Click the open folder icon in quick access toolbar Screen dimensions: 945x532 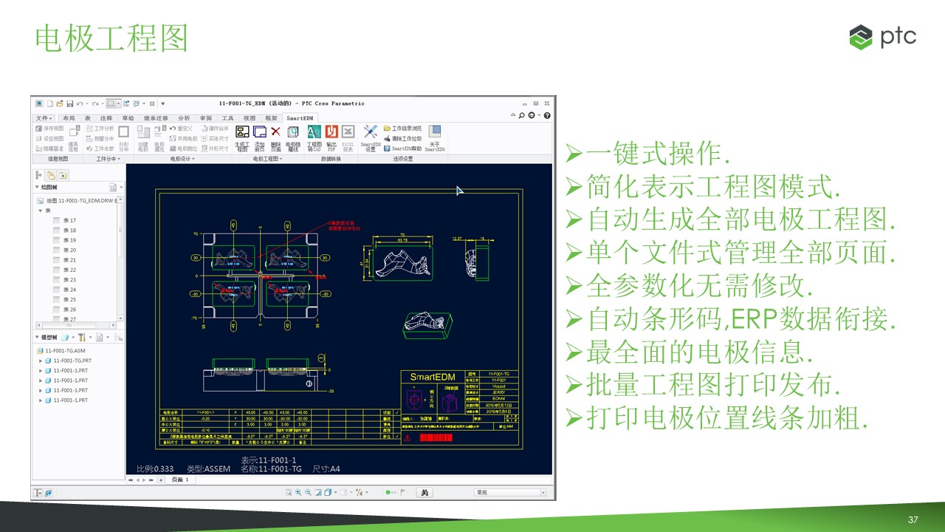coord(60,103)
